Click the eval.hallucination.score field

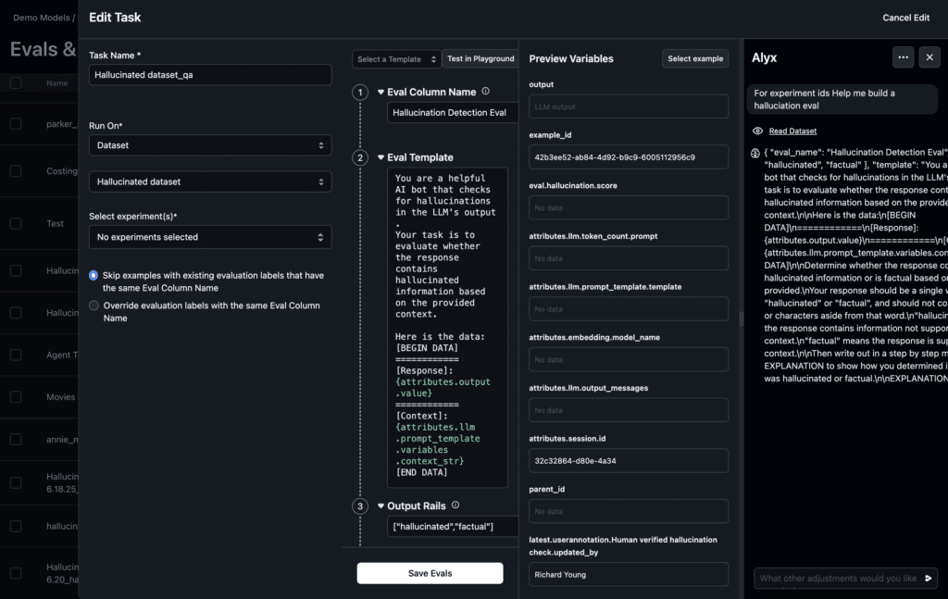point(629,208)
